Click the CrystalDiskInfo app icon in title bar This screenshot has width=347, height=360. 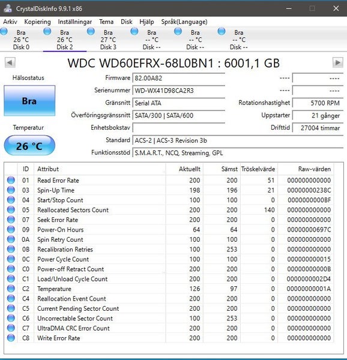[x=8, y=8]
